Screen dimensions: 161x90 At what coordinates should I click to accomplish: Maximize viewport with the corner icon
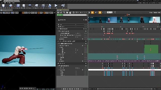(55, 13)
